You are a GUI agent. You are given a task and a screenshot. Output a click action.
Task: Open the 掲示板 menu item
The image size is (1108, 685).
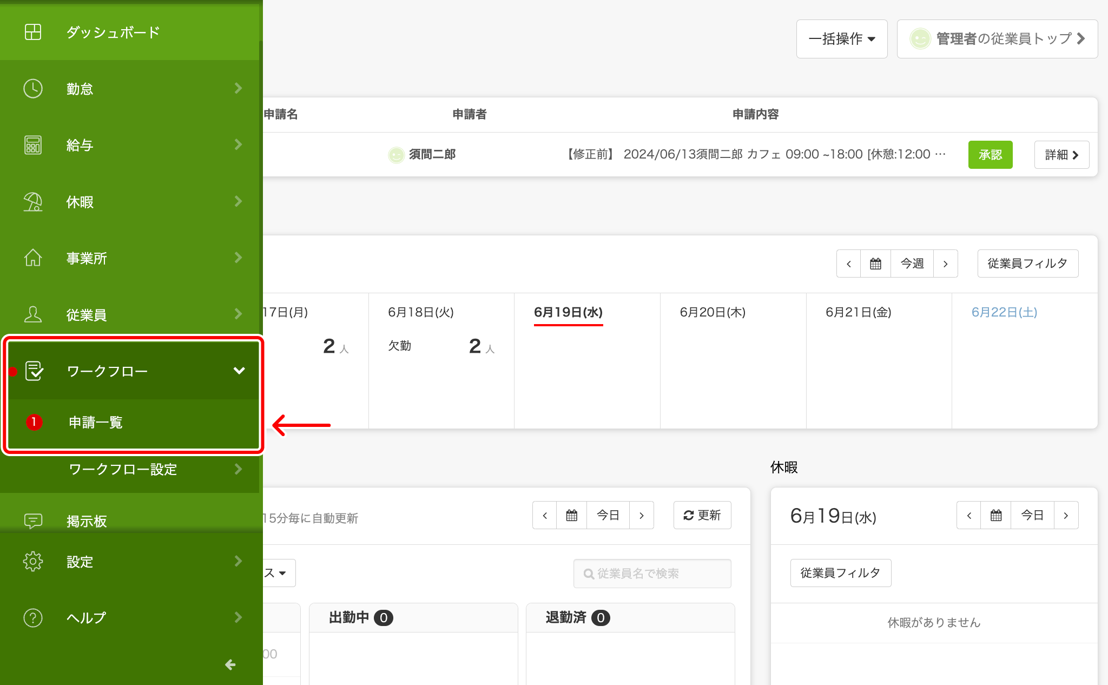tap(87, 521)
